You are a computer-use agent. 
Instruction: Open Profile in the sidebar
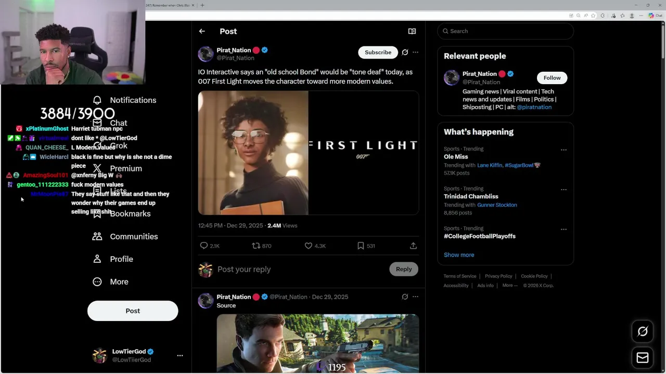113,259
